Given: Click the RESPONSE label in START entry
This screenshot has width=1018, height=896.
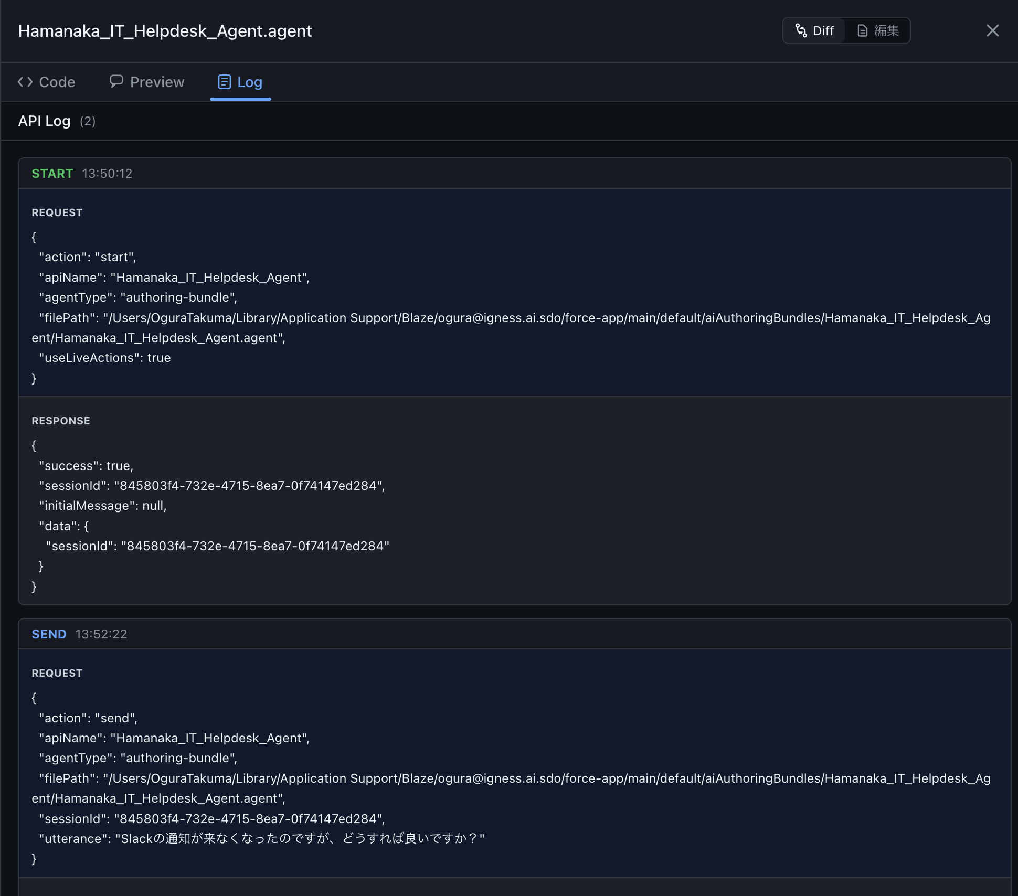Looking at the screenshot, I should pyautogui.click(x=61, y=421).
